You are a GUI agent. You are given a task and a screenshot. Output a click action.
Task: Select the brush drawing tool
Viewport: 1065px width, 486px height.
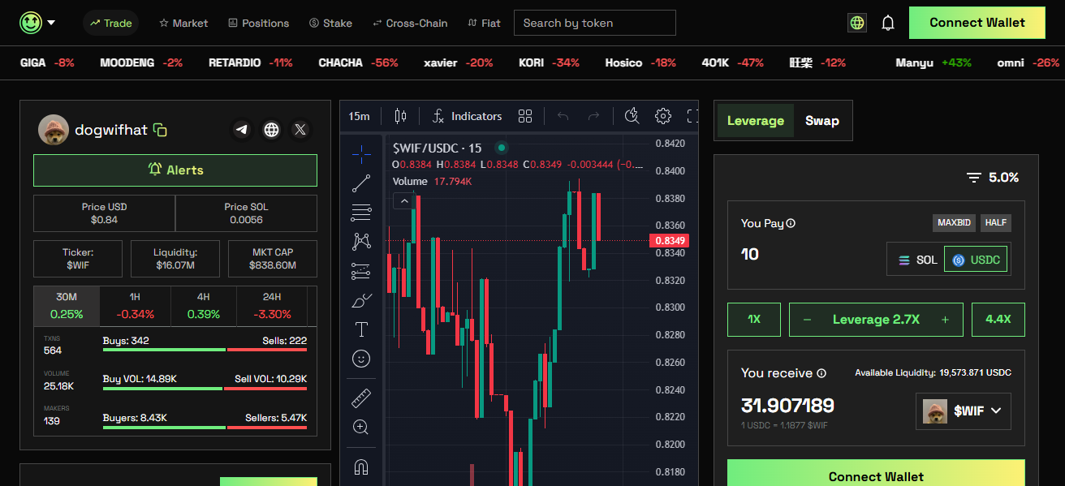pyautogui.click(x=361, y=300)
